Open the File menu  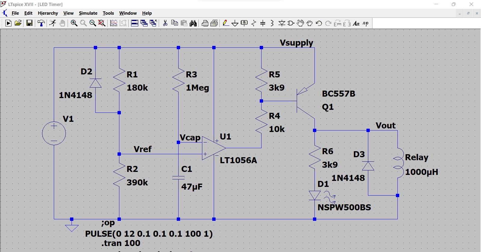pyautogui.click(x=15, y=13)
